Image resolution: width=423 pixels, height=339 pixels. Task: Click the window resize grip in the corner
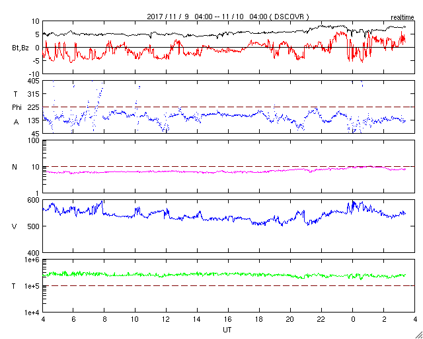tap(419, 335)
